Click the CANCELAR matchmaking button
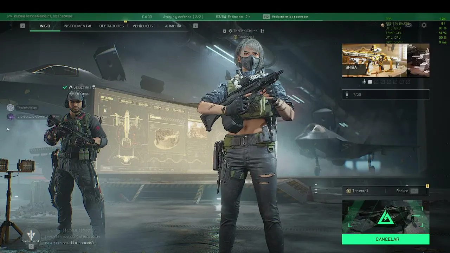The width and height of the screenshot is (450, 253). [386, 239]
